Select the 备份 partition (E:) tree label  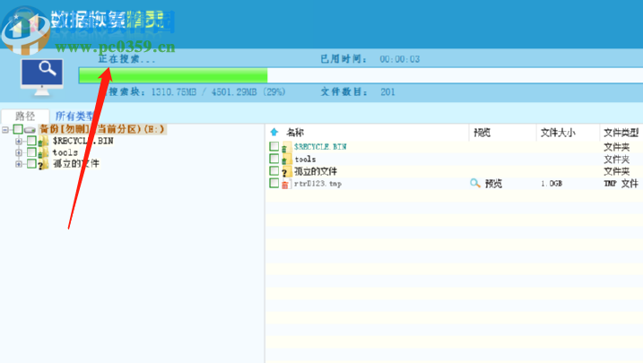pyautogui.click(x=102, y=129)
